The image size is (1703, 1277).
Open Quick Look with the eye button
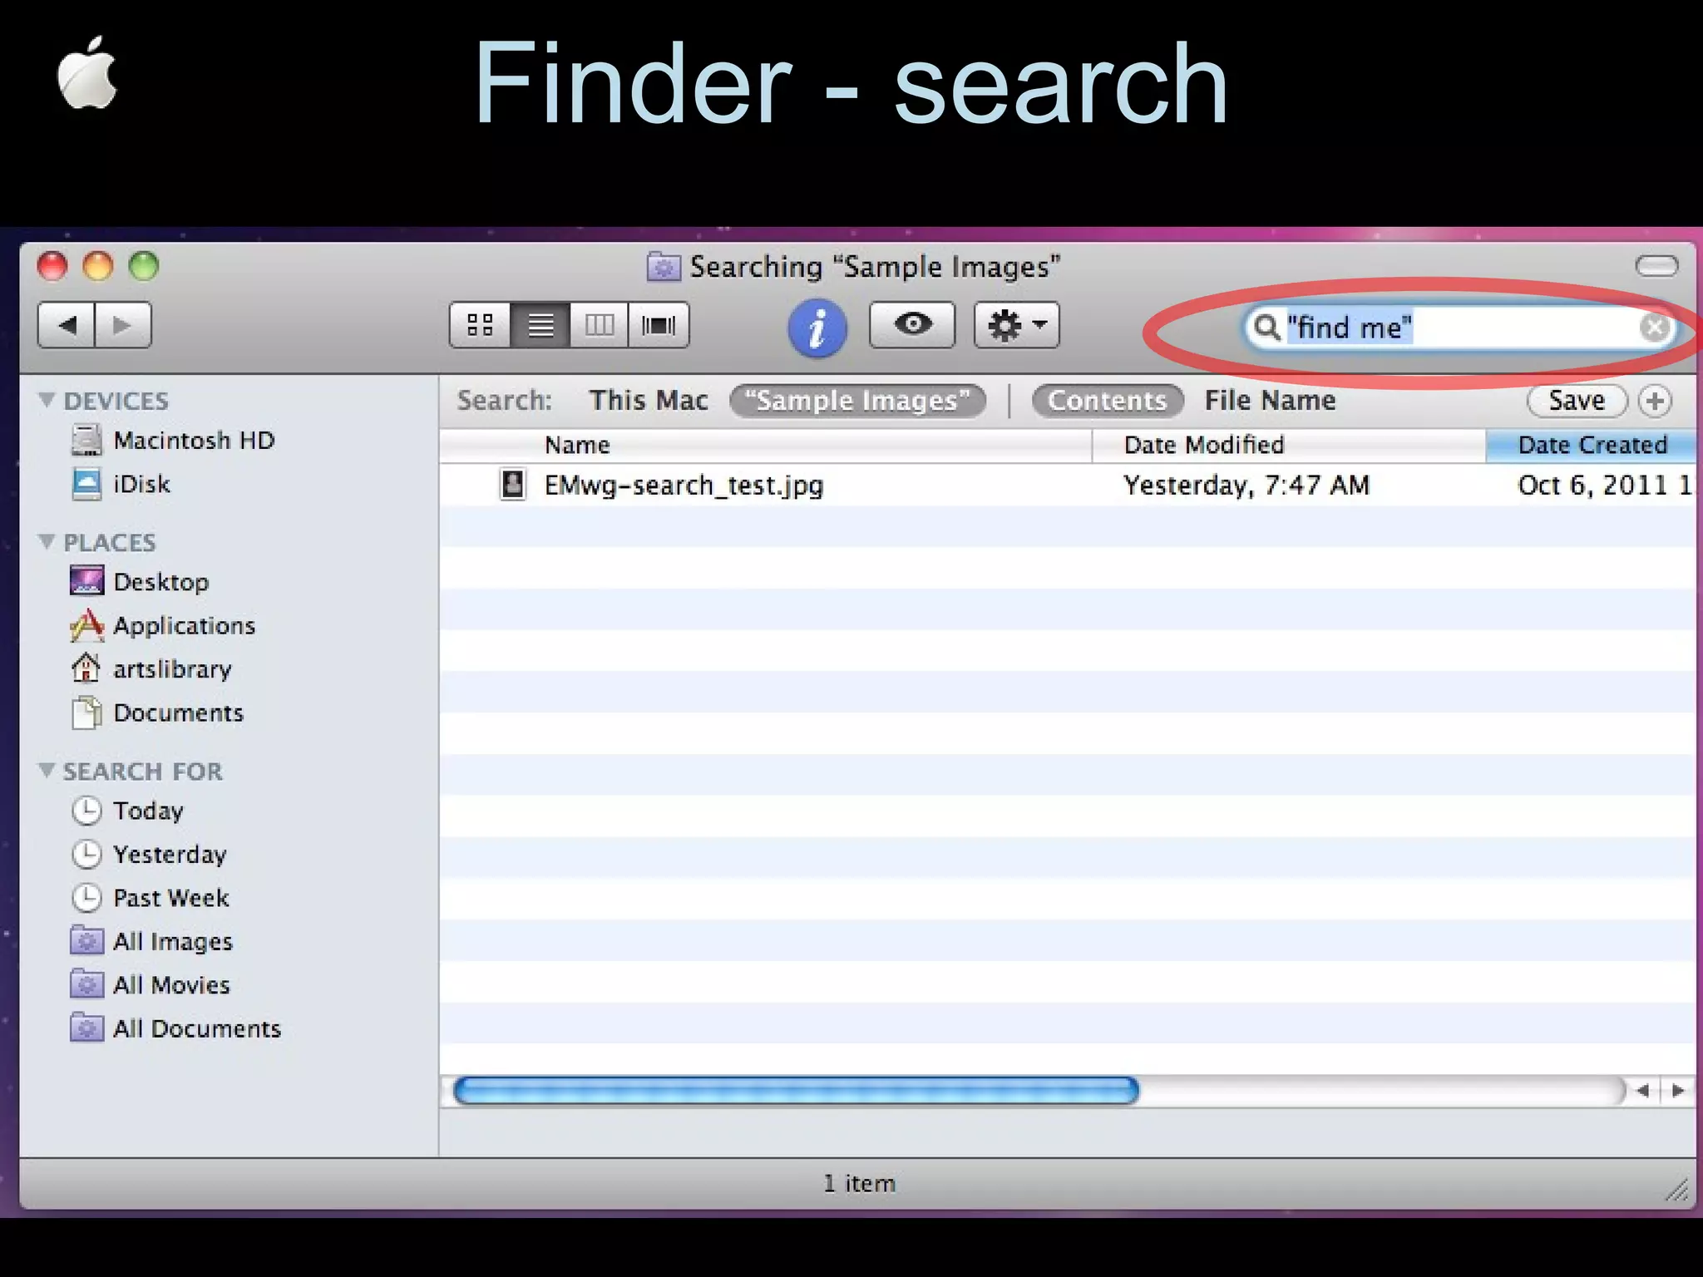click(912, 324)
